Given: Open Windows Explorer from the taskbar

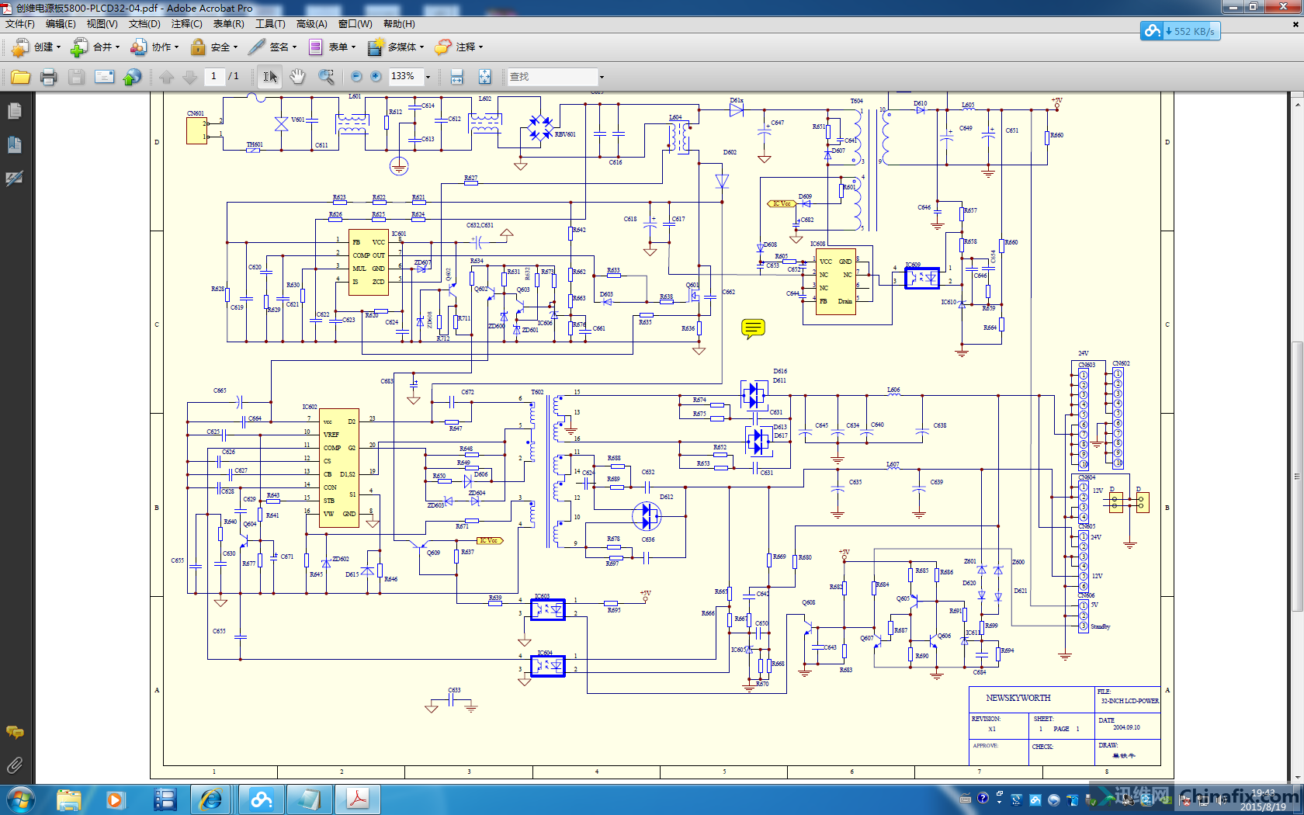Looking at the screenshot, I should 68,799.
